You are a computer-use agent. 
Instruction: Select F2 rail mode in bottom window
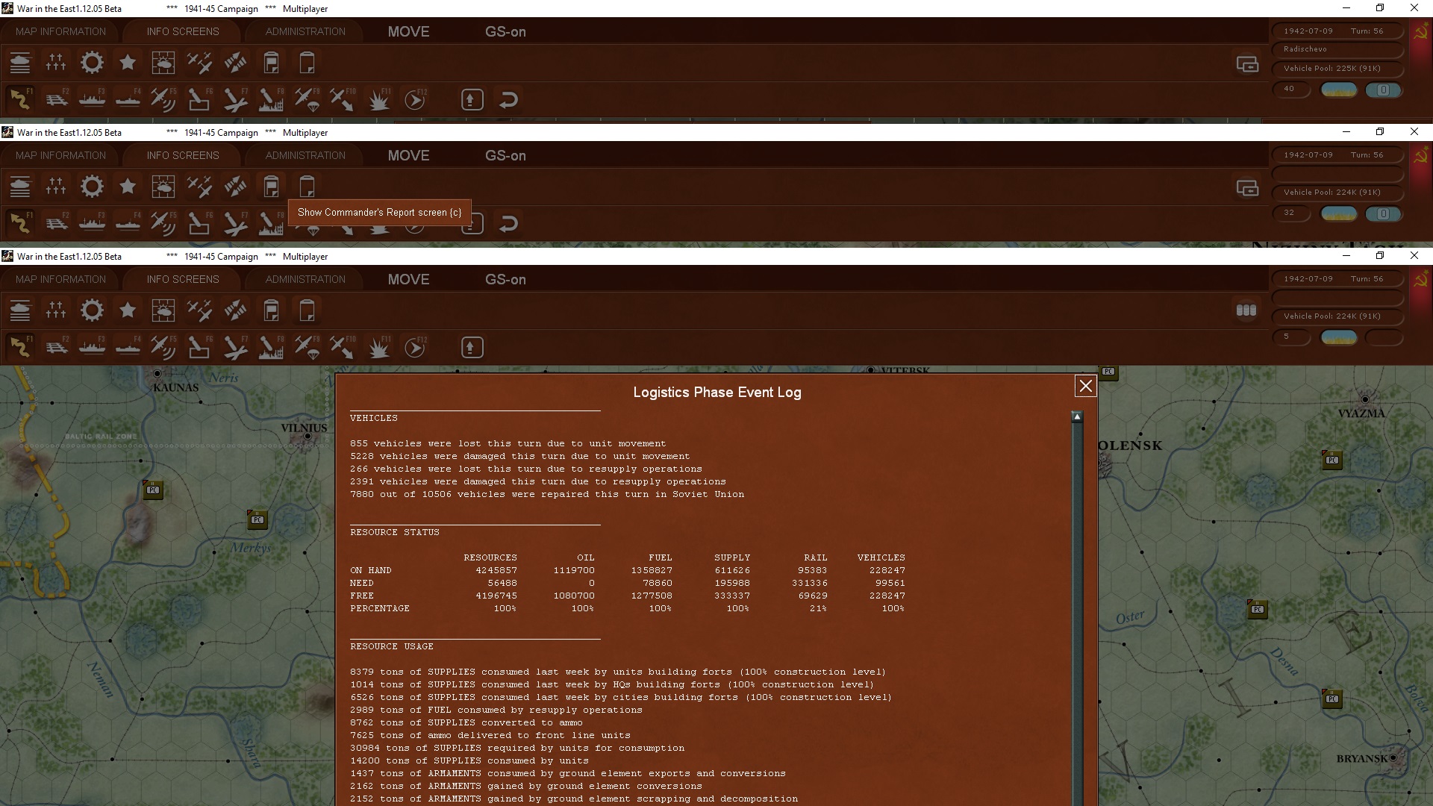[x=56, y=347]
